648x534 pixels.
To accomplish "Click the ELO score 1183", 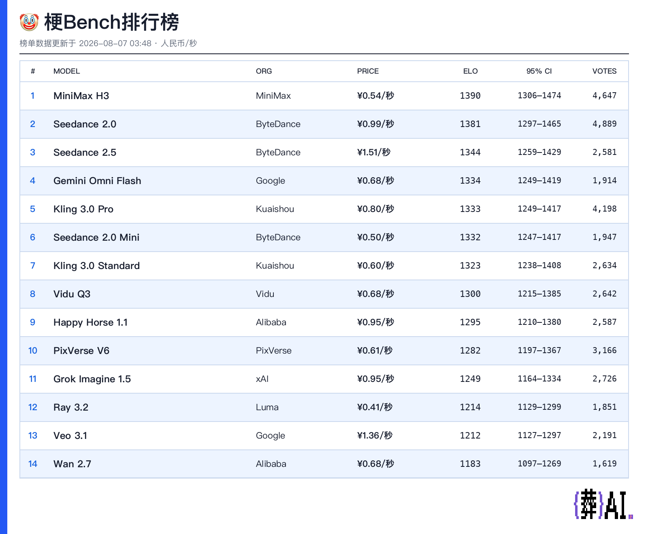I will tap(470, 464).
